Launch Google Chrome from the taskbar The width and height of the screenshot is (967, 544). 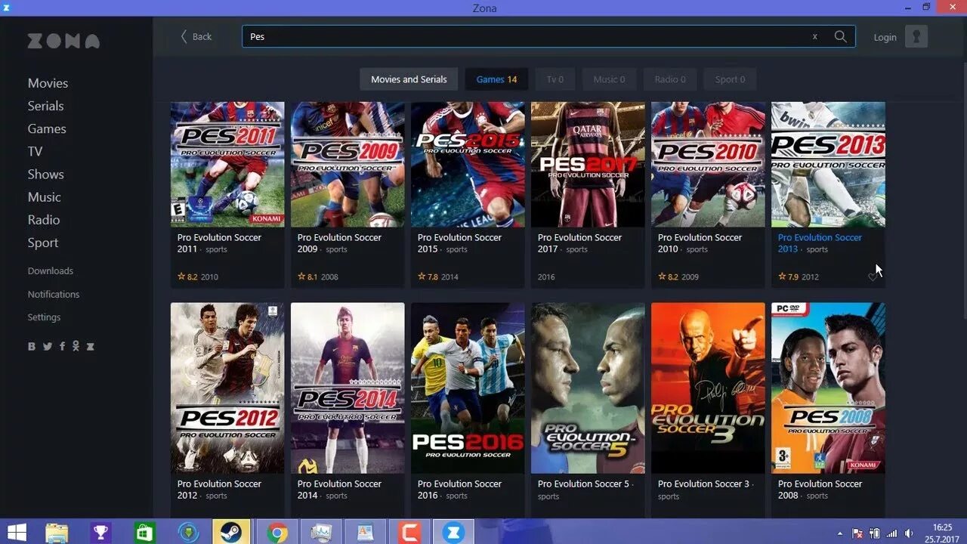[277, 533]
